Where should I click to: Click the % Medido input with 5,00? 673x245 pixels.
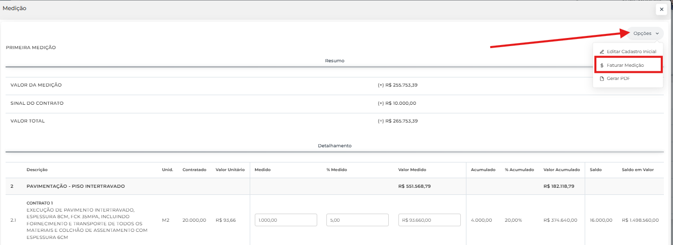click(357, 220)
